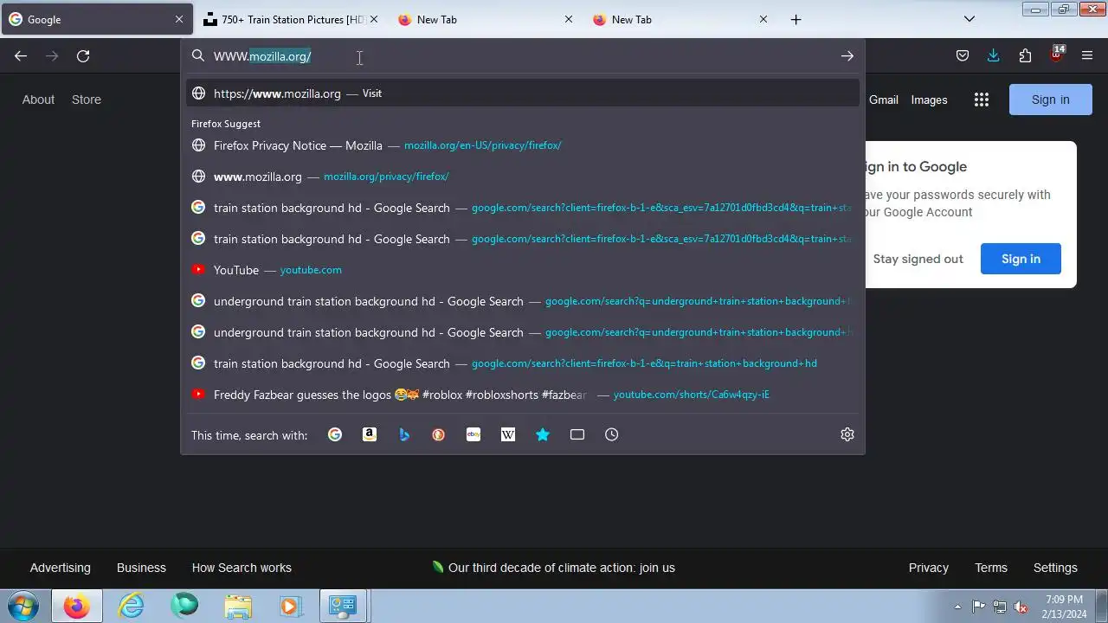Choose Stay signed out
Screen dimensions: 1108x623
[x=918, y=259]
